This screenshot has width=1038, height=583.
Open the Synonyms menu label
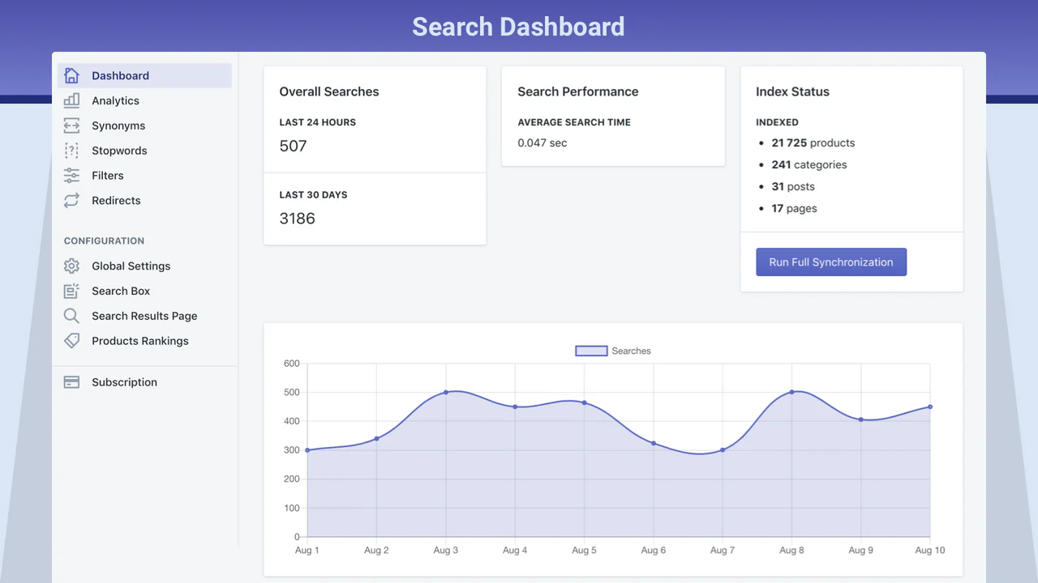coord(118,126)
